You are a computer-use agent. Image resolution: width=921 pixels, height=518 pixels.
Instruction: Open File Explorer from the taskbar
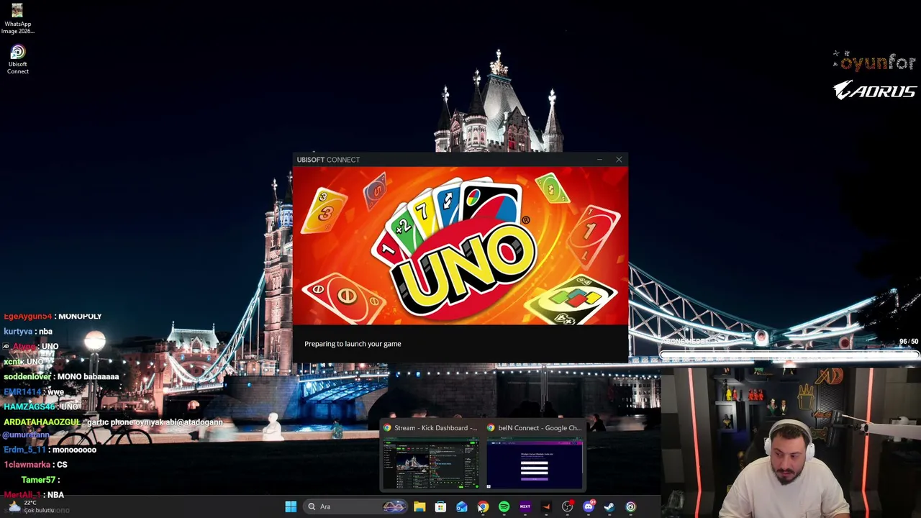point(419,506)
